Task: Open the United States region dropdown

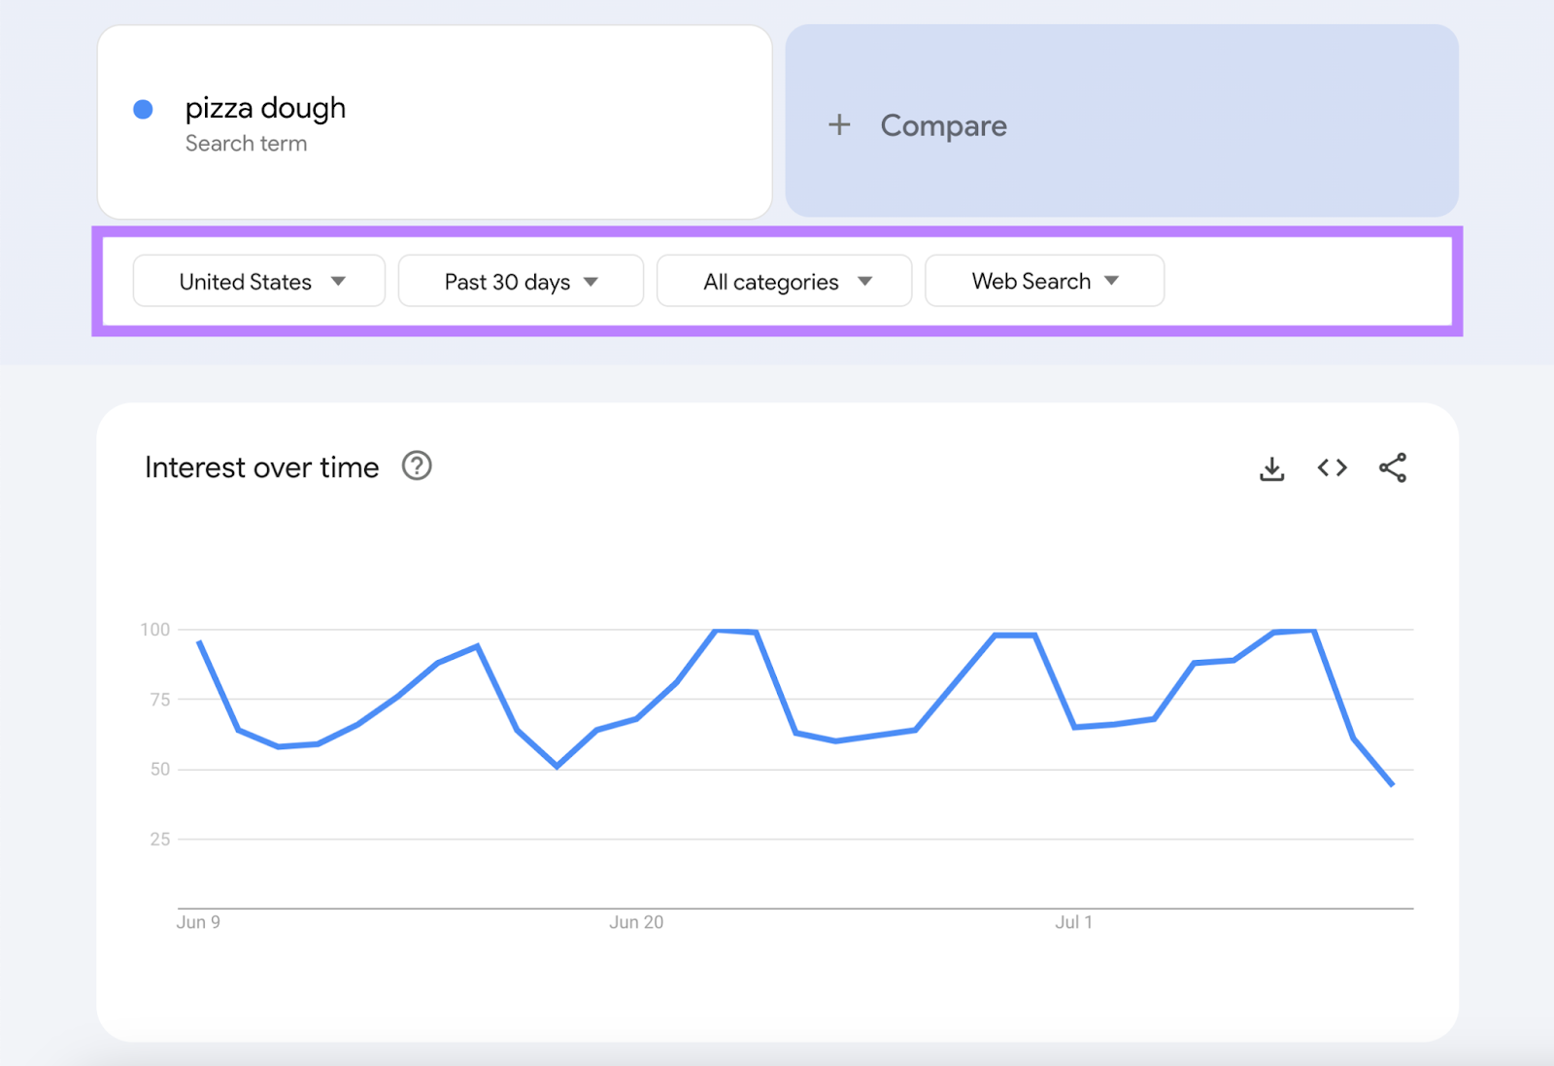Action: pos(259,282)
